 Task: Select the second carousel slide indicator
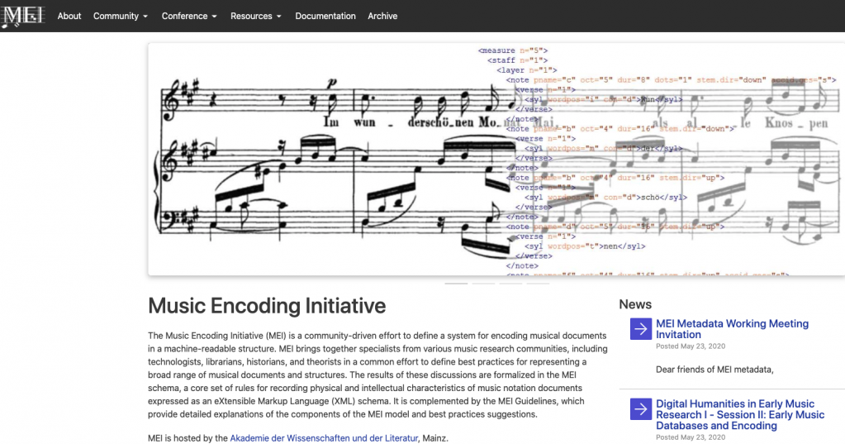[483, 284]
